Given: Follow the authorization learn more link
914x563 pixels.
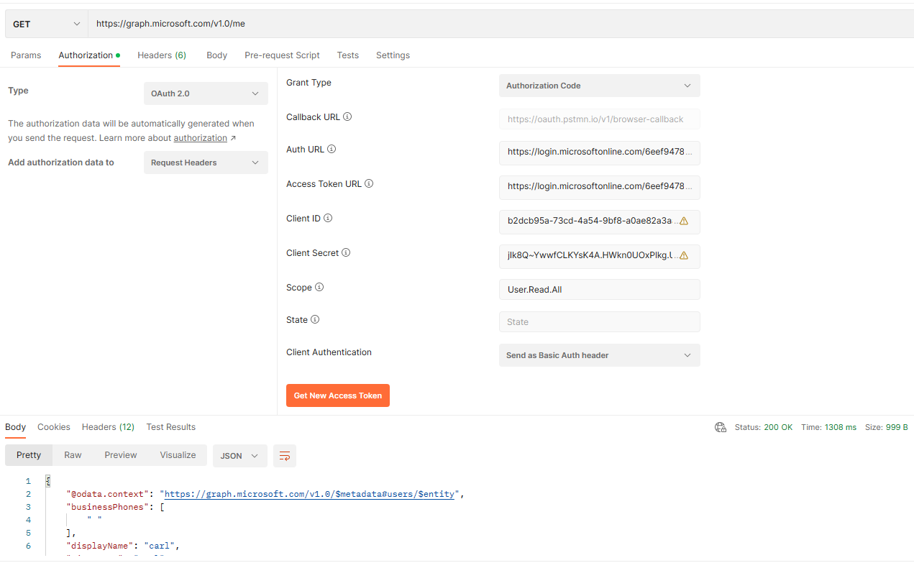Looking at the screenshot, I should click(x=200, y=138).
